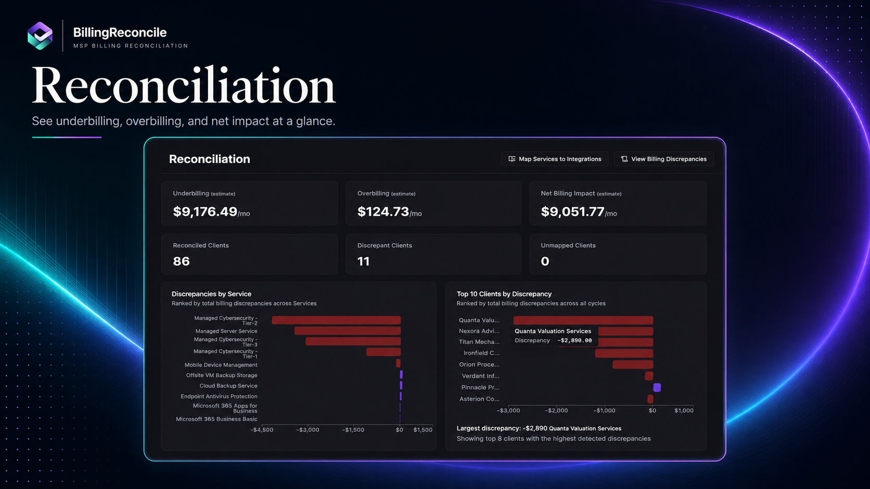This screenshot has width=870, height=489.
Task: Click the Reconciliation panel title
Action: [209, 159]
